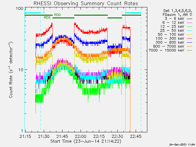The height and width of the screenshot is (147, 196).
Task: Click the cyan line swatch for 25 - 50 keV
Action: (190, 31)
